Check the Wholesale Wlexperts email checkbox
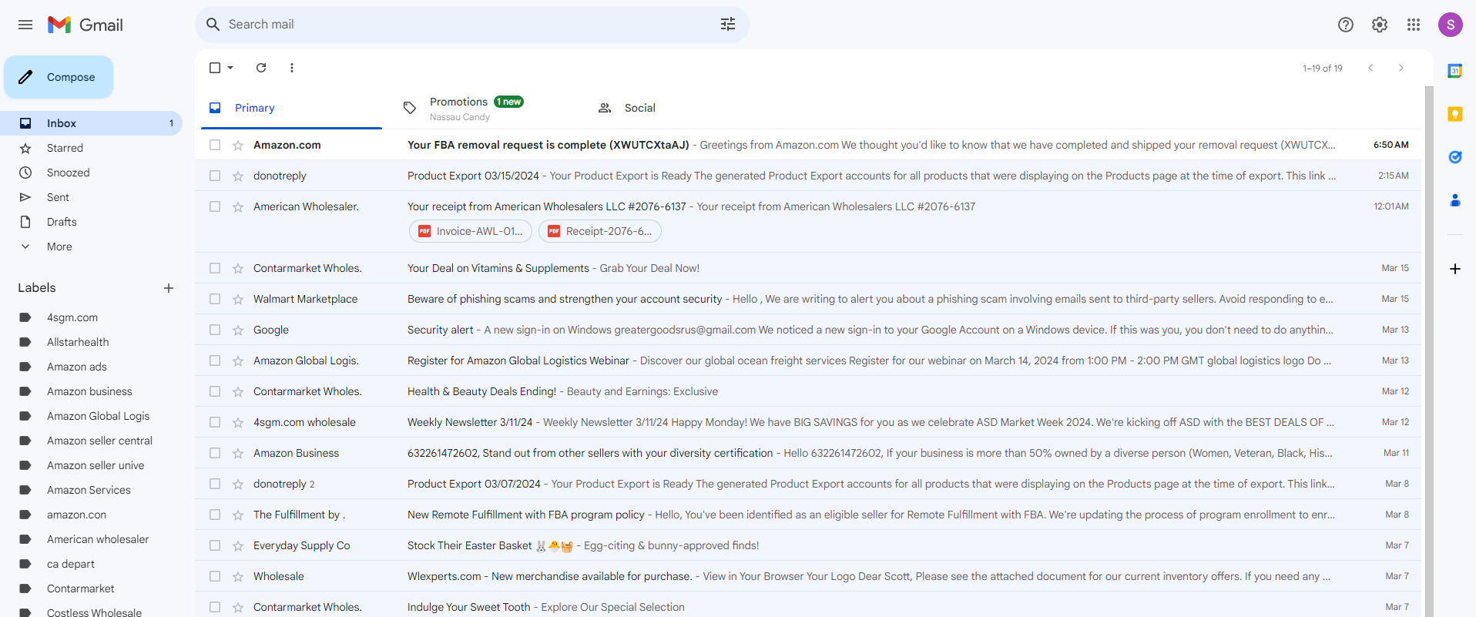 [215, 576]
